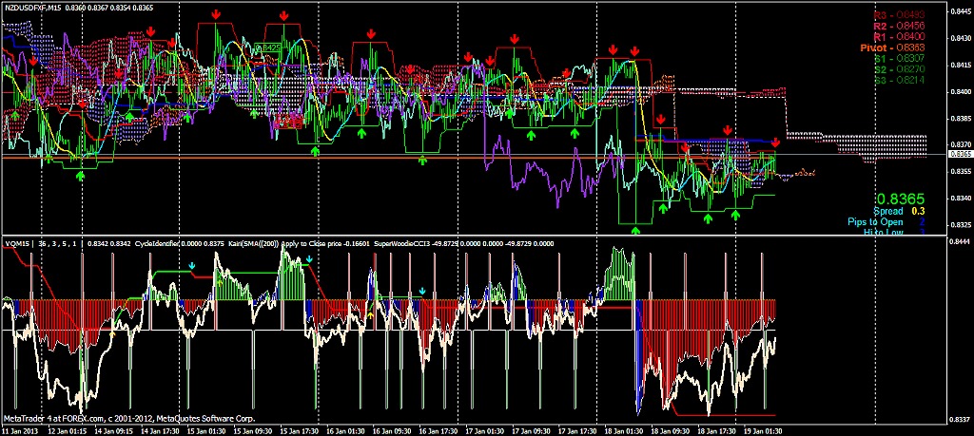Click the Hi to Low label
Screen dimensions: 974x436
[884, 233]
